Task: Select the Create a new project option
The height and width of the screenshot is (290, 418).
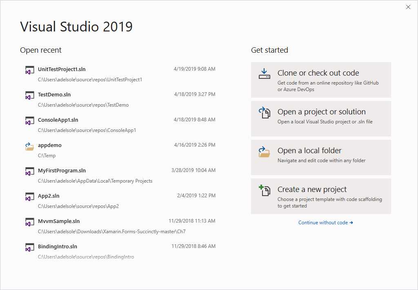Action: [320, 196]
